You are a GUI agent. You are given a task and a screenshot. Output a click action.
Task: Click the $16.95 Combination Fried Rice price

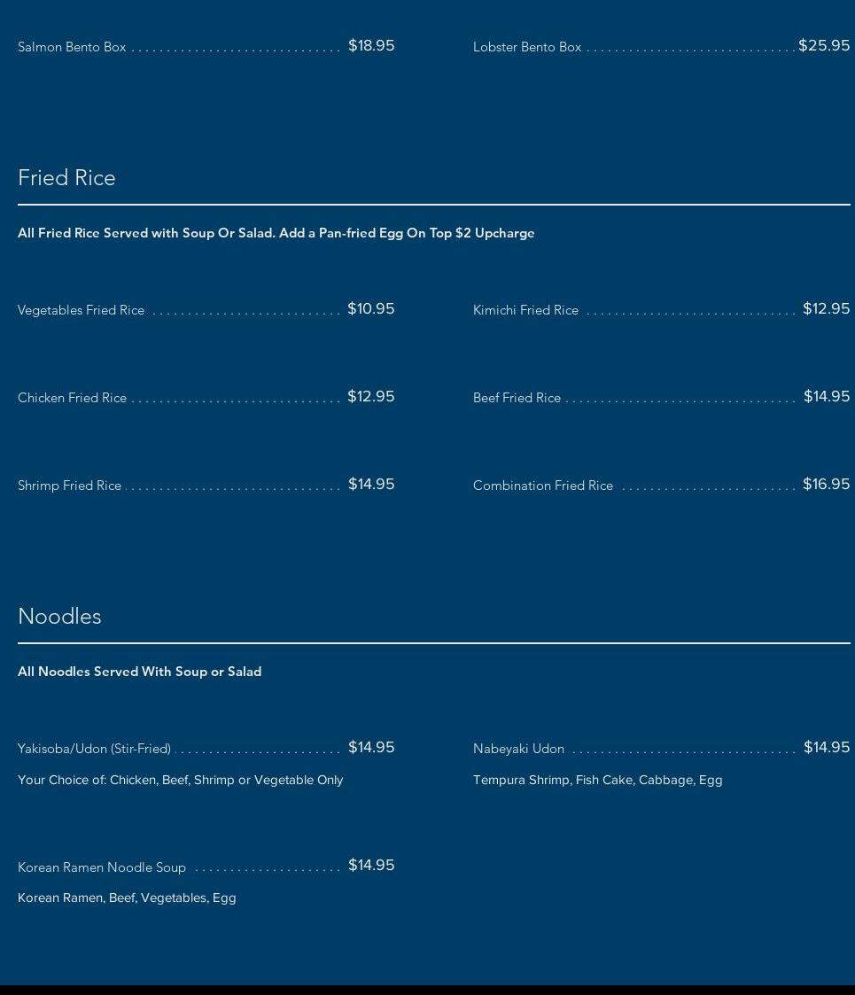coord(826,484)
